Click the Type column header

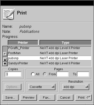66,42
